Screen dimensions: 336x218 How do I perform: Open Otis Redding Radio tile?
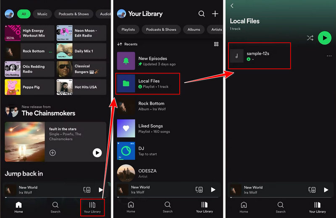(x=29, y=69)
